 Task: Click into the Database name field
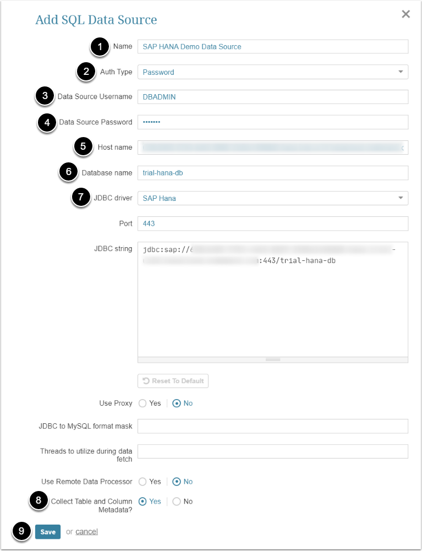point(272,173)
